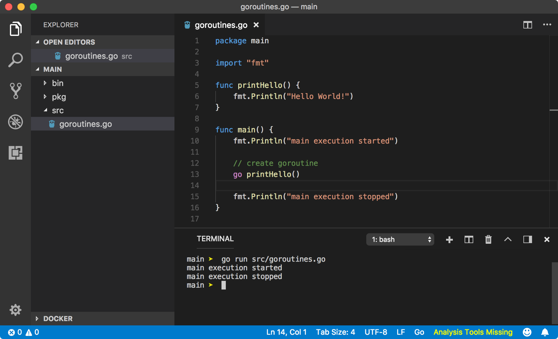Split the terminal pane
This screenshot has height=339, width=558.
pyautogui.click(x=469, y=240)
